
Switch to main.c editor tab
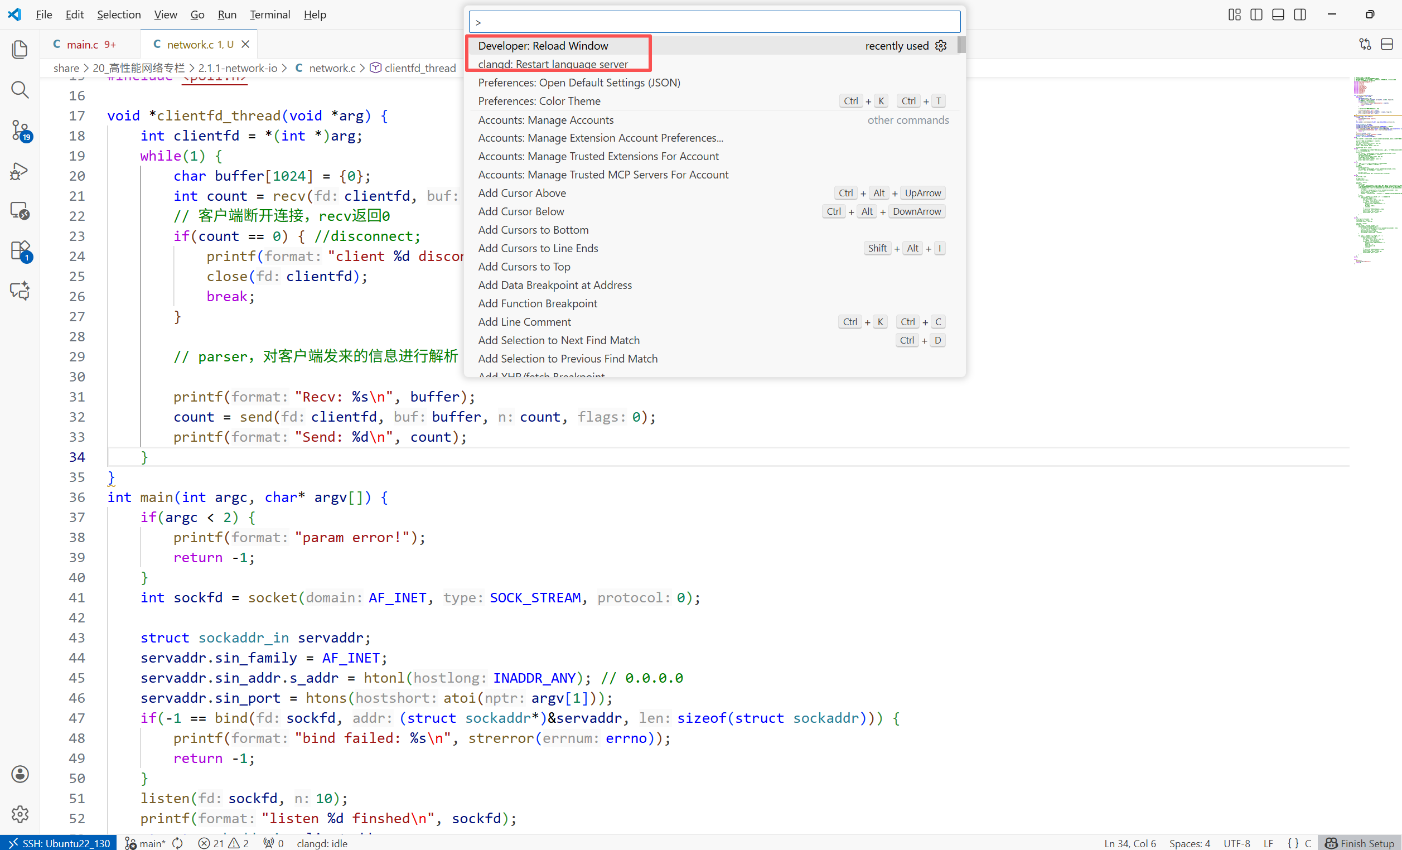(83, 45)
